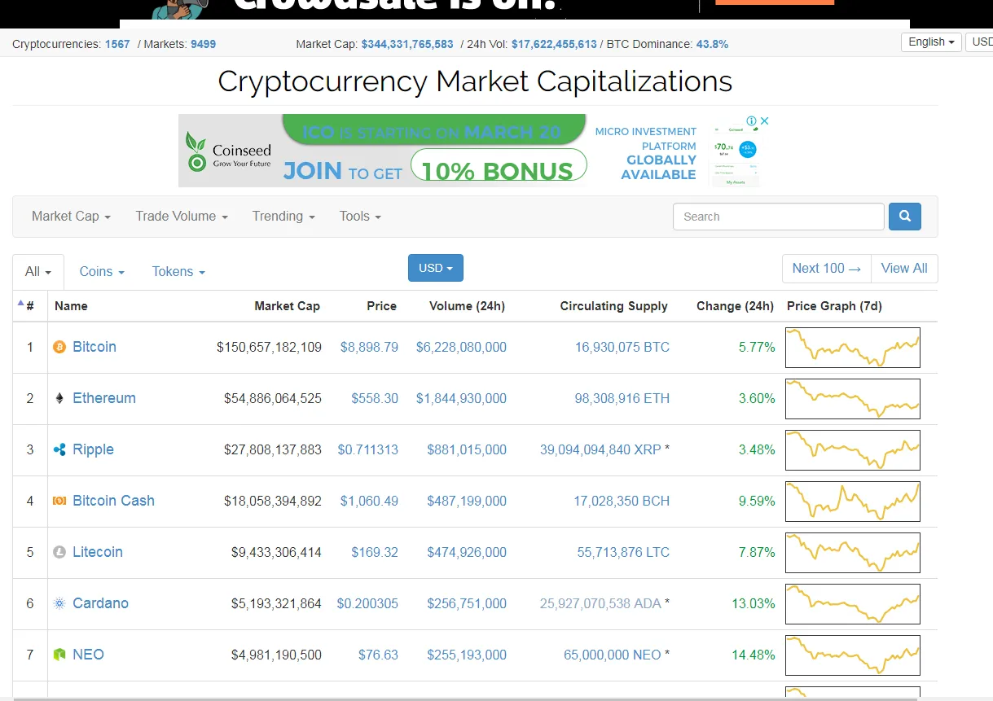
Task: Click the green NEO logo icon
Action: coord(59,655)
